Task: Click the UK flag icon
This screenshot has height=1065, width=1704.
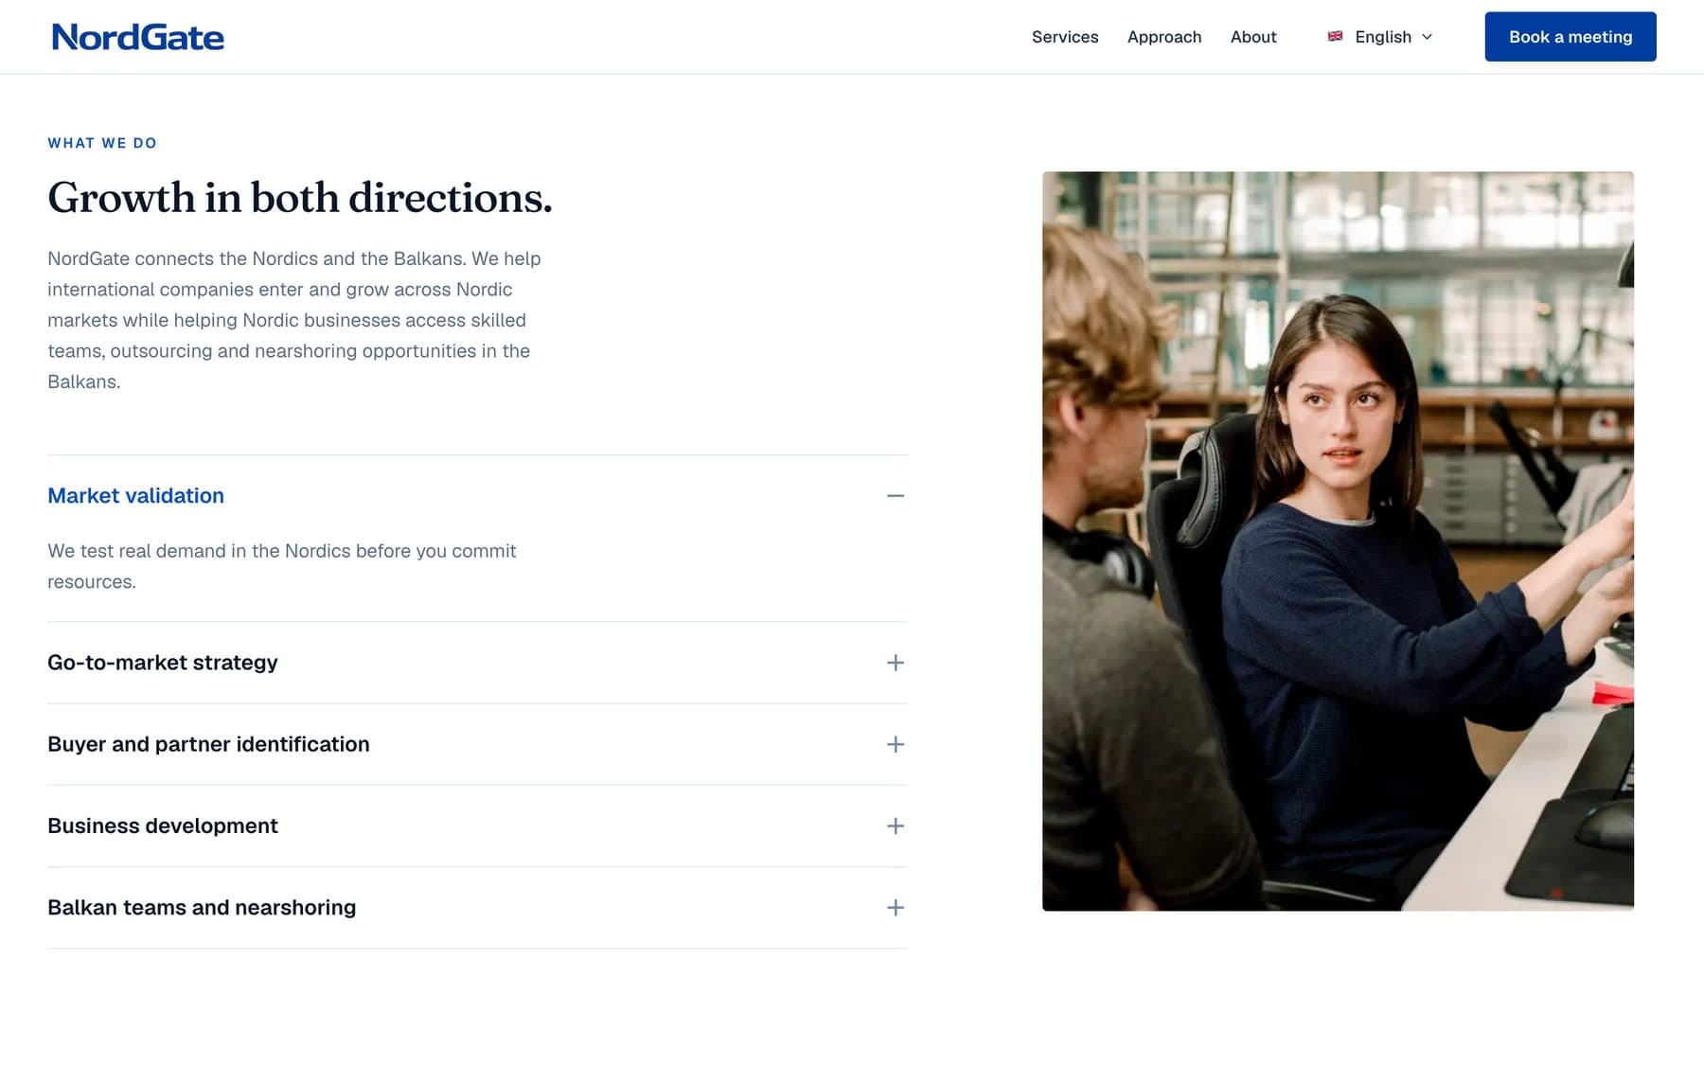Action: pyautogui.click(x=1335, y=37)
